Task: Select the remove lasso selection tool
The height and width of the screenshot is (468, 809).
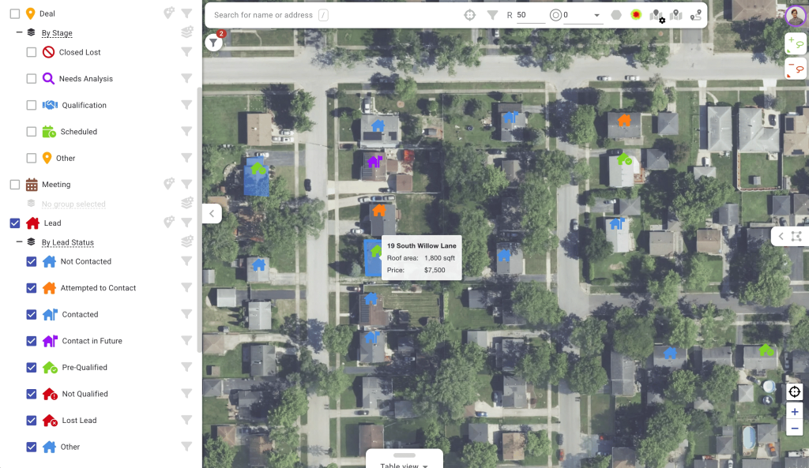Action: pos(795,69)
